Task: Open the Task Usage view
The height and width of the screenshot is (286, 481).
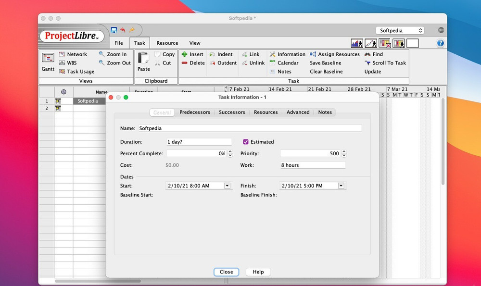Action: click(x=80, y=71)
